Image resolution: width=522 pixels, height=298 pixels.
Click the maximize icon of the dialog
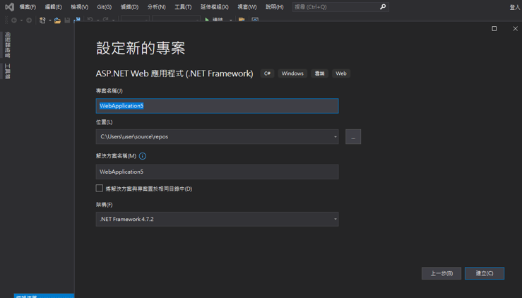point(494,29)
